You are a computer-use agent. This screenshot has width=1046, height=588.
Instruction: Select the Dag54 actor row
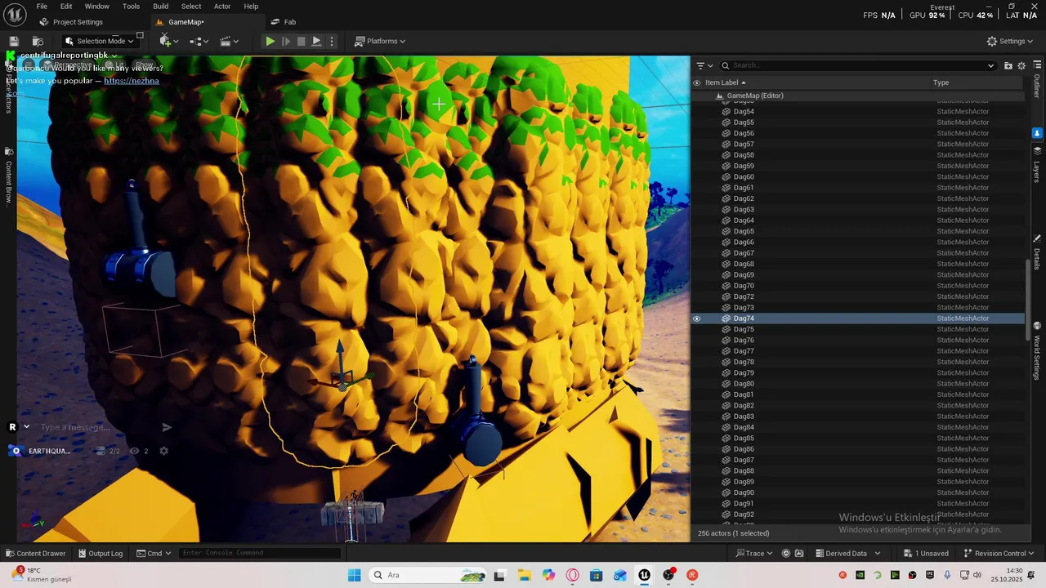click(x=857, y=111)
